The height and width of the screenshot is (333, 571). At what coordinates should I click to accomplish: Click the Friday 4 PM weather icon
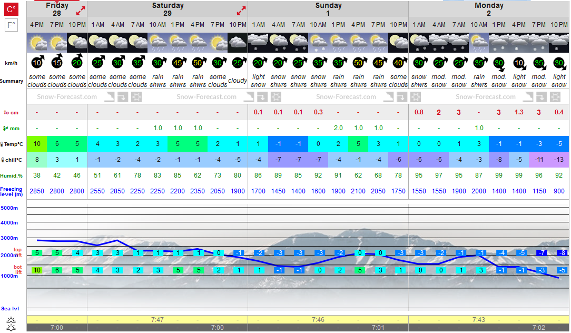point(37,43)
